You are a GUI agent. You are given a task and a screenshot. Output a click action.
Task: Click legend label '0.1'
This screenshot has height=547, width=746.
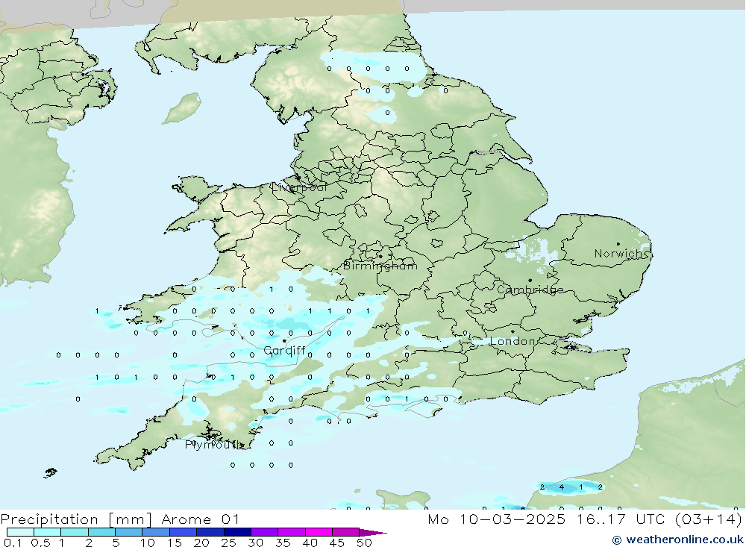[x=13, y=543]
